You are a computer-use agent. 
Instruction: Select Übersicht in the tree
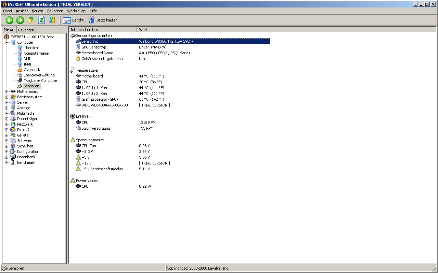point(31,48)
